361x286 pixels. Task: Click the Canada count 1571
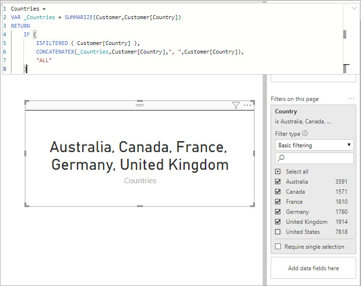pyautogui.click(x=341, y=191)
